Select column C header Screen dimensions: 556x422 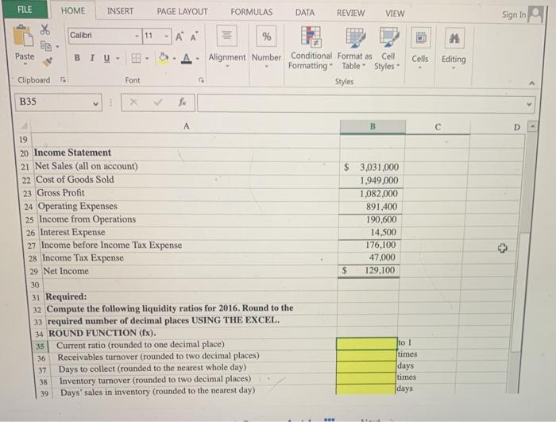pyautogui.click(x=438, y=127)
